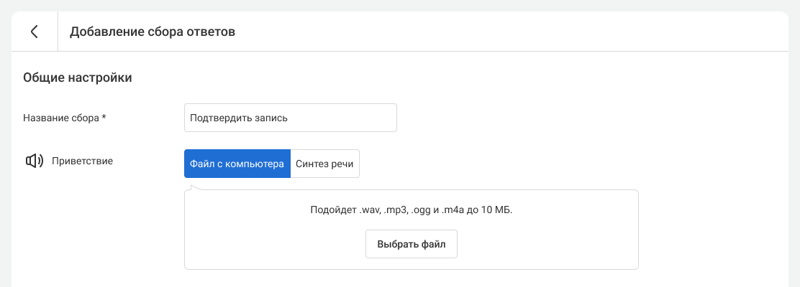The height and width of the screenshot is (287, 800).
Task: Click the blank end of Название сбора field
Action: [360, 118]
